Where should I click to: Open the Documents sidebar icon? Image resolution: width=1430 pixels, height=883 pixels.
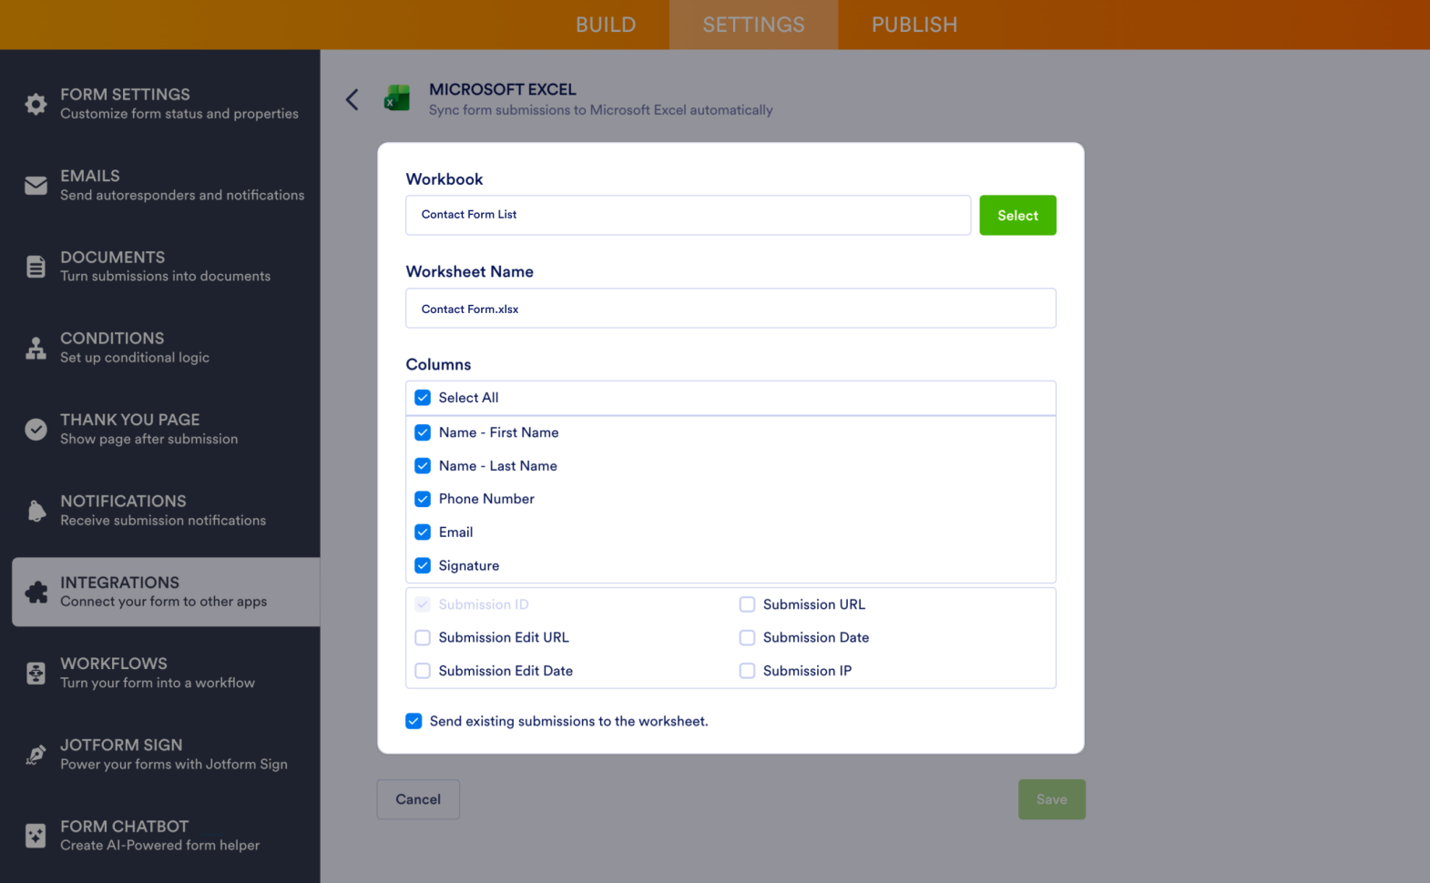(36, 267)
